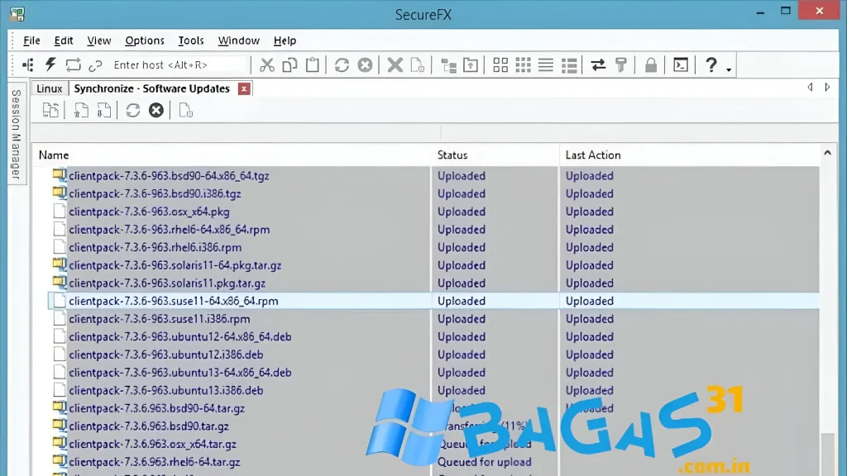
Task: Open the Session Manager side panel
Action: pyautogui.click(x=17, y=135)
